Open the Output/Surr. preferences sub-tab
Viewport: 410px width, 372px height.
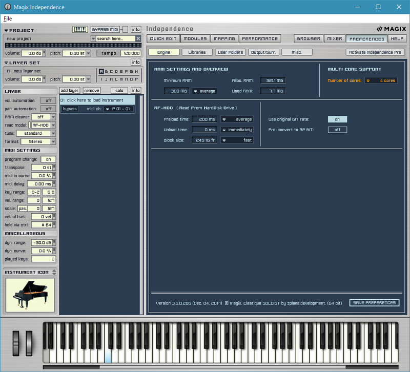pos(263,52)
